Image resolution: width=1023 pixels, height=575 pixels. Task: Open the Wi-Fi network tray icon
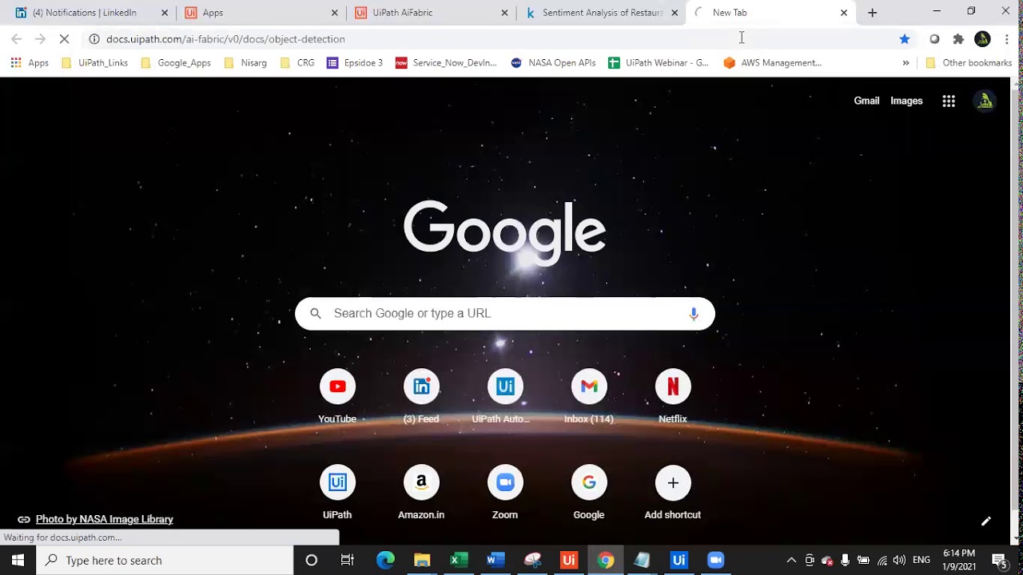click(882, 560)
